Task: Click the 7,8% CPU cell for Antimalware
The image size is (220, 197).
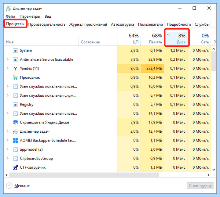Action: click(x=129, y=60)
